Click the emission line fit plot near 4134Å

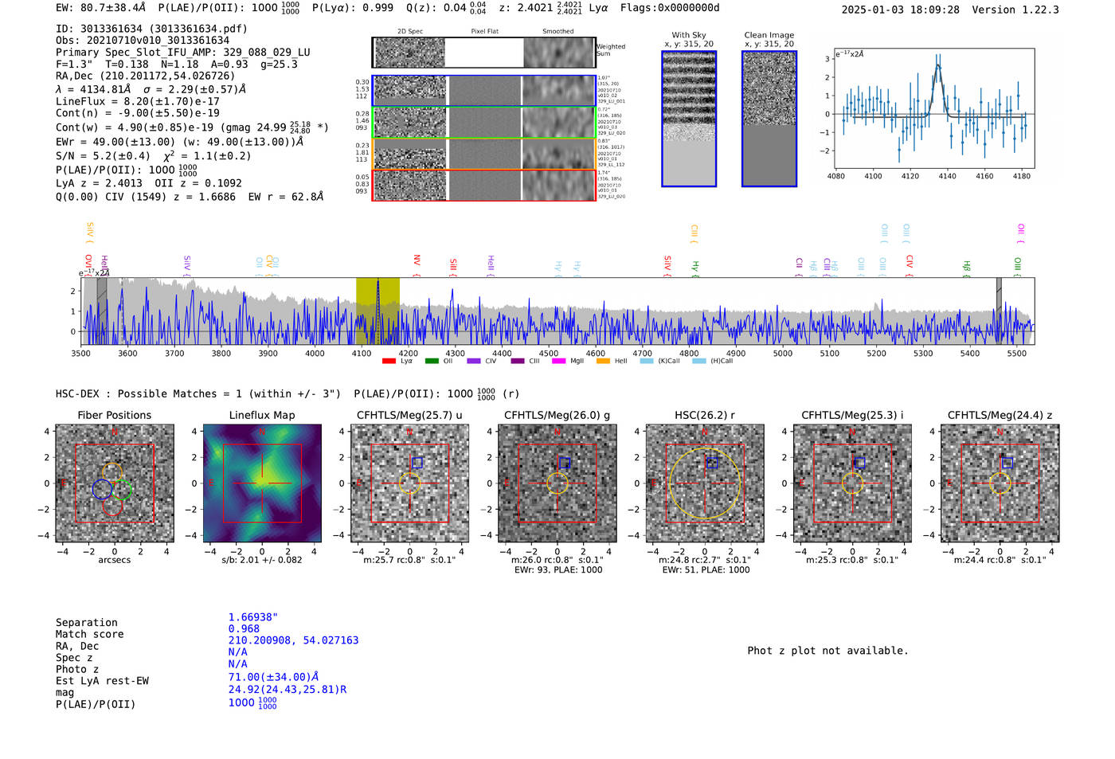(933, 108)
